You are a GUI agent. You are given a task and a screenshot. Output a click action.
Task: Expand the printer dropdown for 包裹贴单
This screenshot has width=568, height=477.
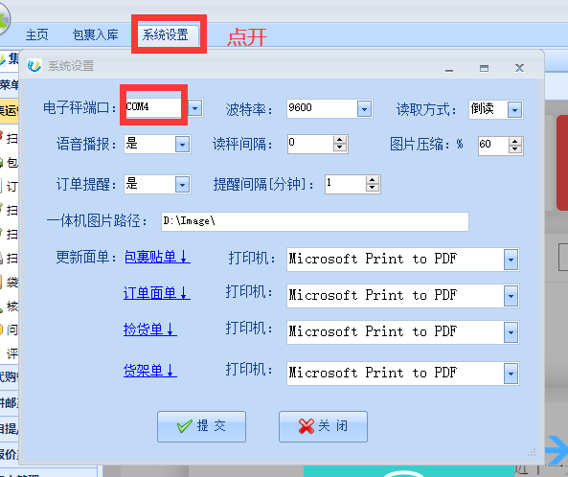click(511, 260)
